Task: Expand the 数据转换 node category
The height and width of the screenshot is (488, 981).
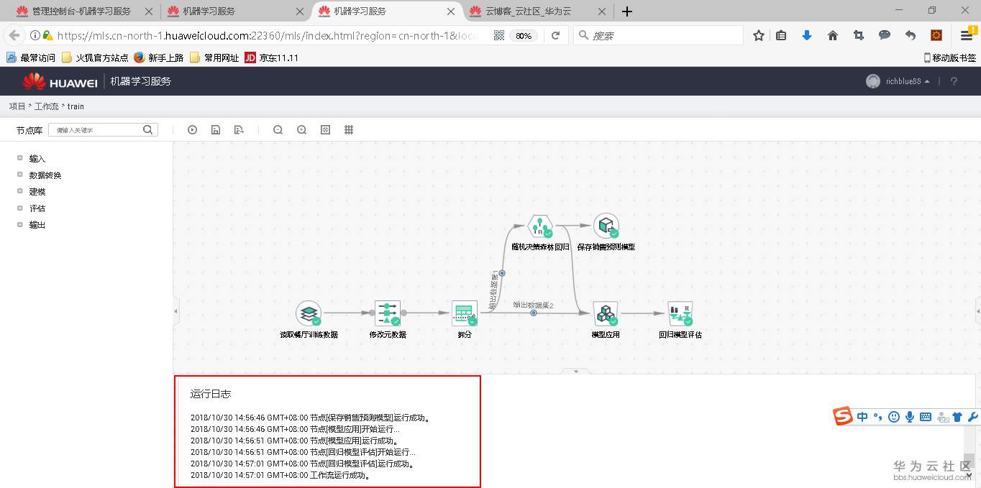Action: pyautogui.click(x=20, y=175)
